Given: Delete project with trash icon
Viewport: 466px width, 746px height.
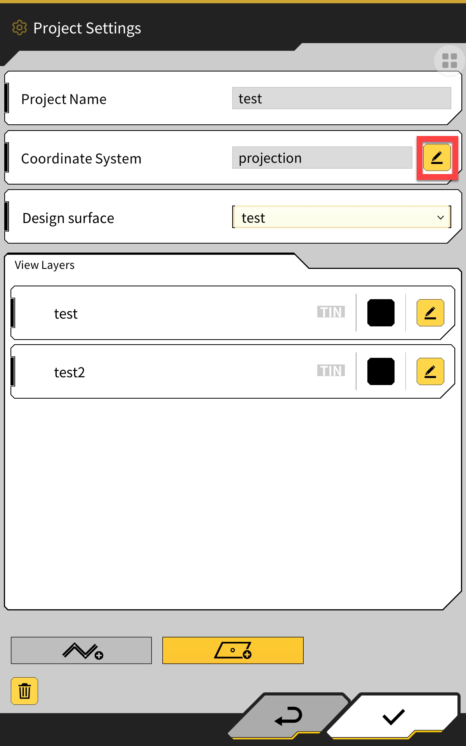Looking at the screenshot, I should [24, 691].
